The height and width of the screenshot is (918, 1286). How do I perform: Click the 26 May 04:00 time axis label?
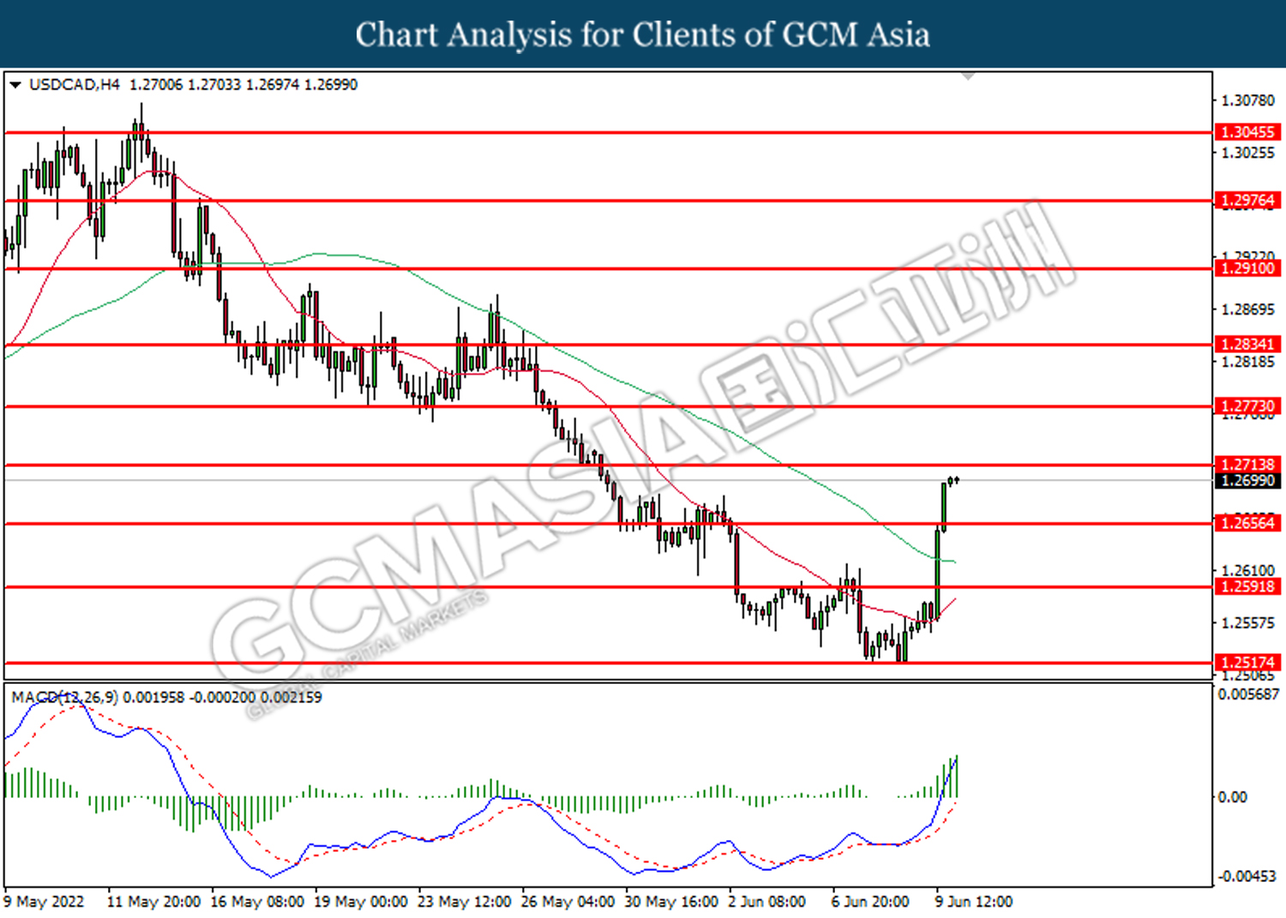568,902
